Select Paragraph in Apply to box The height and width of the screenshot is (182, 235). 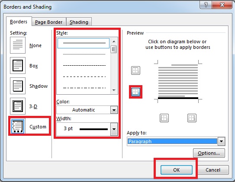[x=172, y=141]
